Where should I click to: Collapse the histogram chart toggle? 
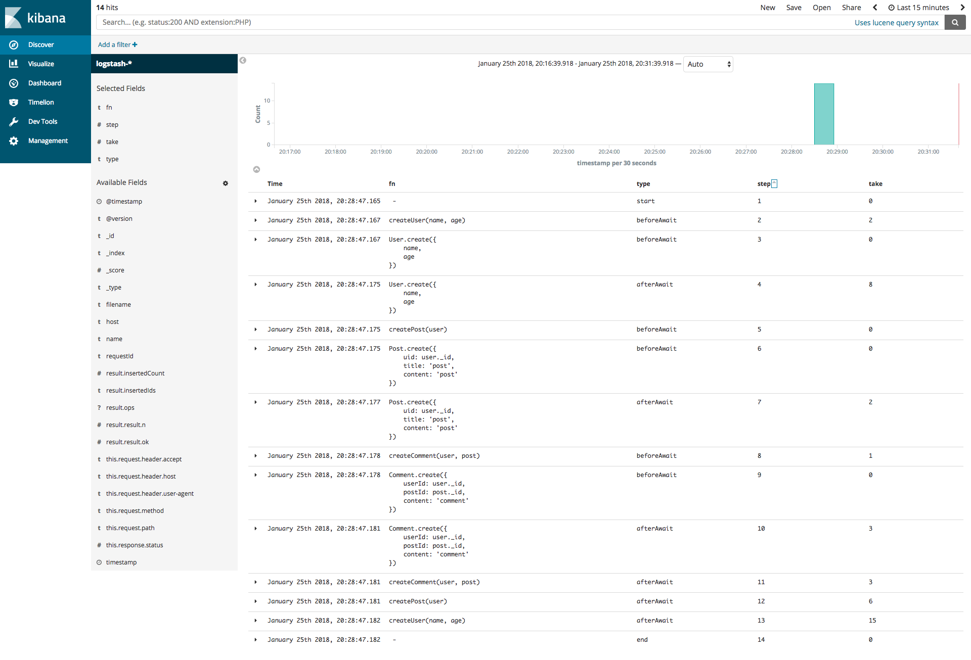click(x=256, y=169)
